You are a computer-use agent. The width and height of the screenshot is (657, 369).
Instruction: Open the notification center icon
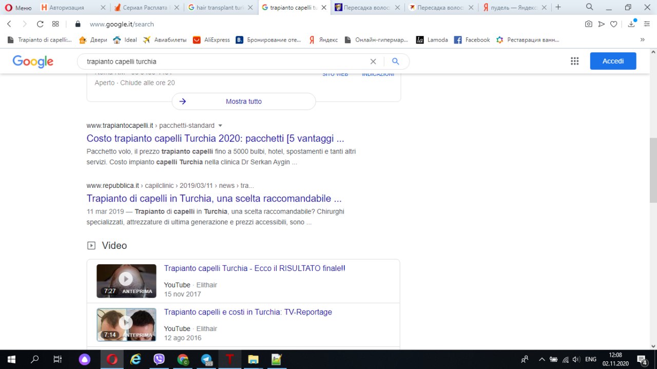pos(642,359)
